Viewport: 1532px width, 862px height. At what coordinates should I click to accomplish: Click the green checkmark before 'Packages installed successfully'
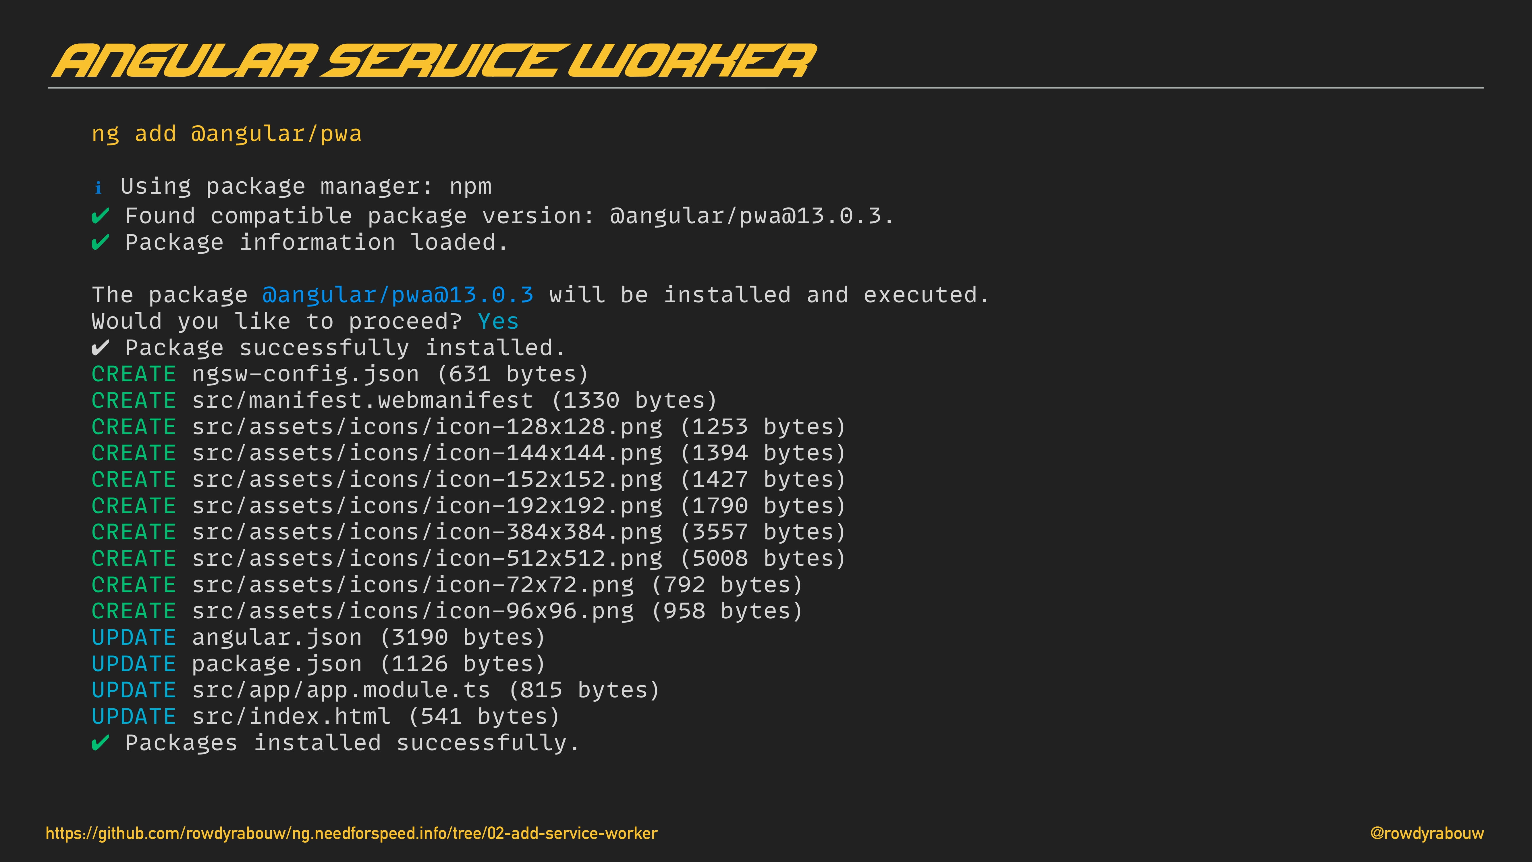101,743
